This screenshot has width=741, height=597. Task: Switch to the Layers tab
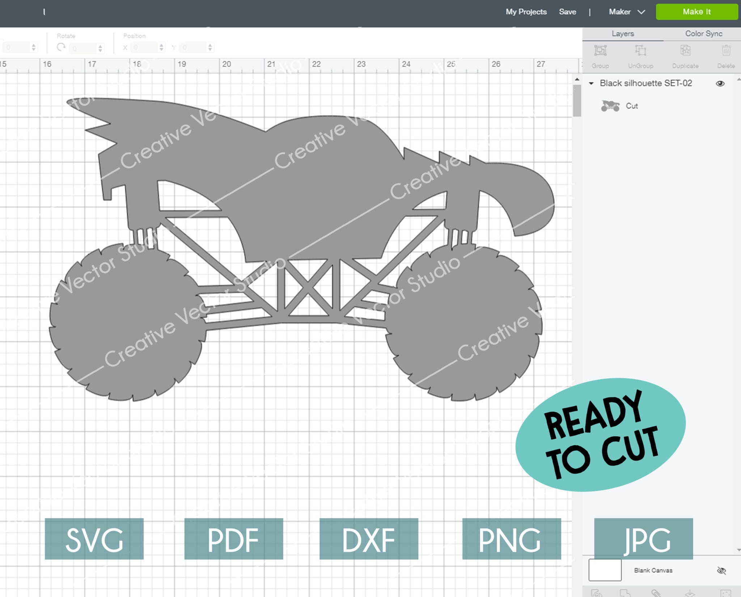[623, 34]
